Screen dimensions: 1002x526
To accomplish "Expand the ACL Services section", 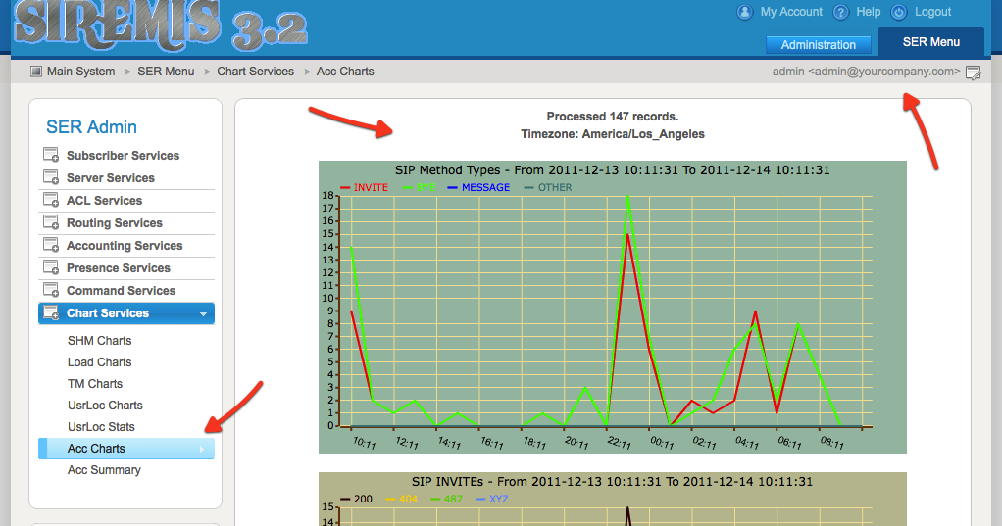I will 104,201.
